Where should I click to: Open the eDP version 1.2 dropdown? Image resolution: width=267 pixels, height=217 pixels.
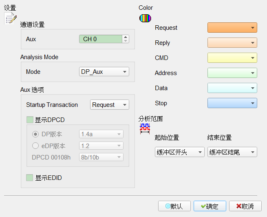pos(101,146)
